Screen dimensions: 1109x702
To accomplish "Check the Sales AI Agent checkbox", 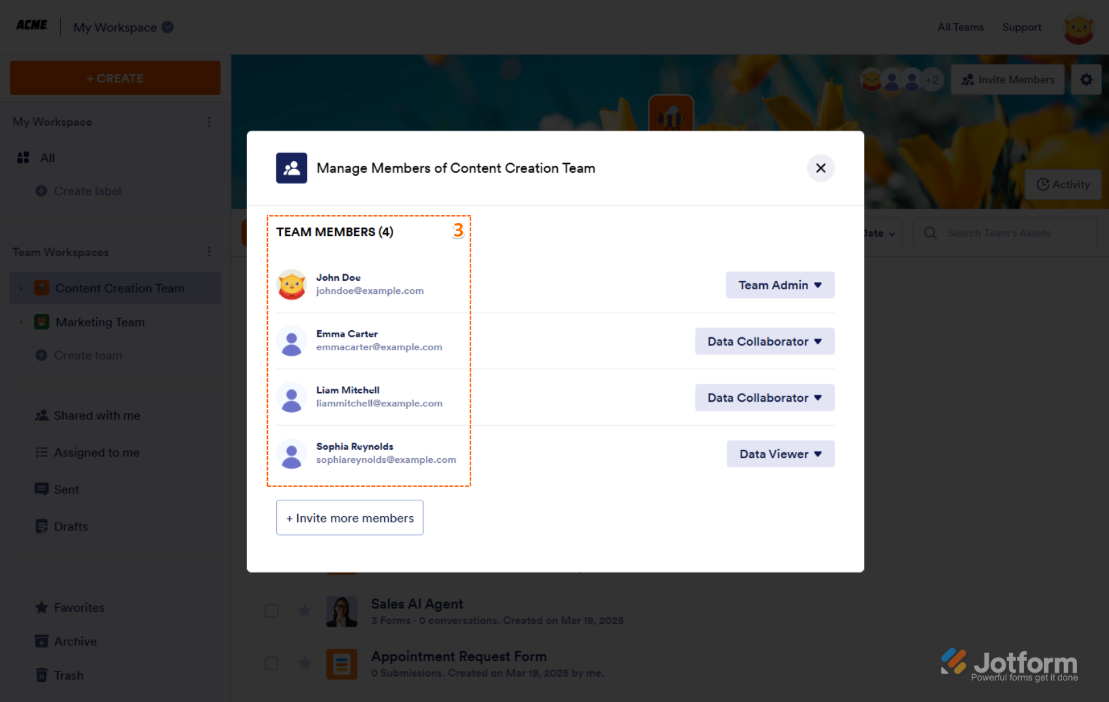I will point(272,611).
